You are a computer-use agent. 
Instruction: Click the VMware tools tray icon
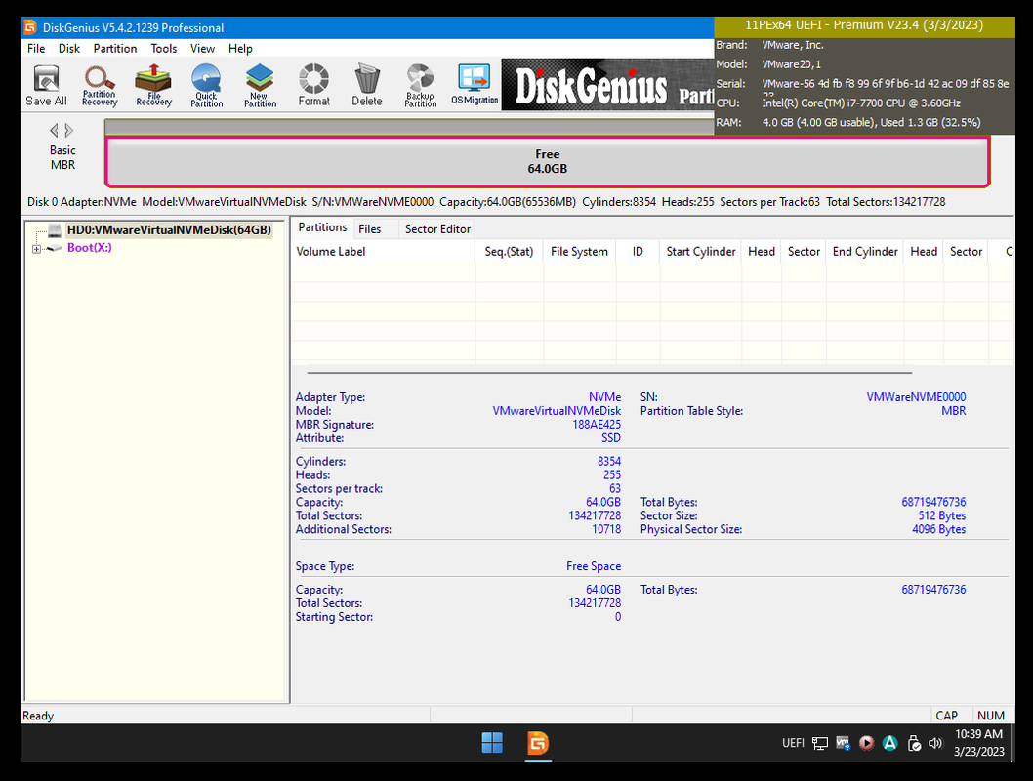843,743
